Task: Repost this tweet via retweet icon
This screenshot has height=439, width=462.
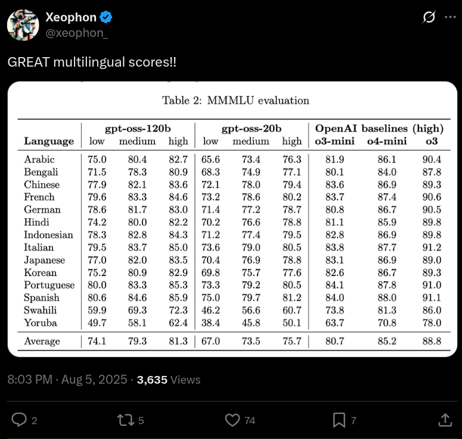Action: 125,420
